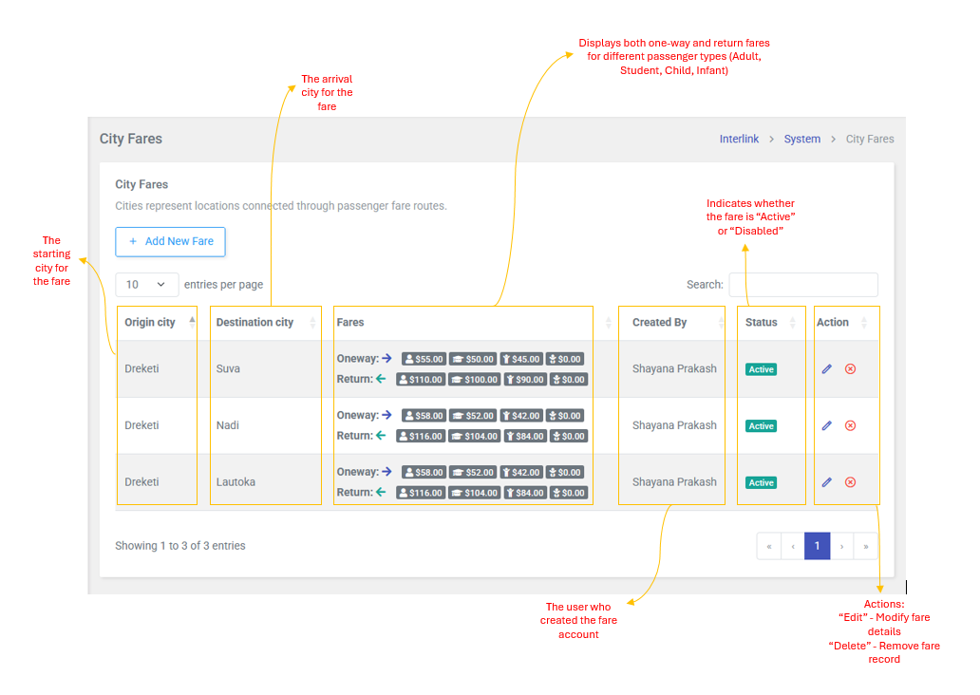This screenshot has width=980, height=695.
Task: Delete the Dreketi to Suva fare
Action: [x=850, y=369]
